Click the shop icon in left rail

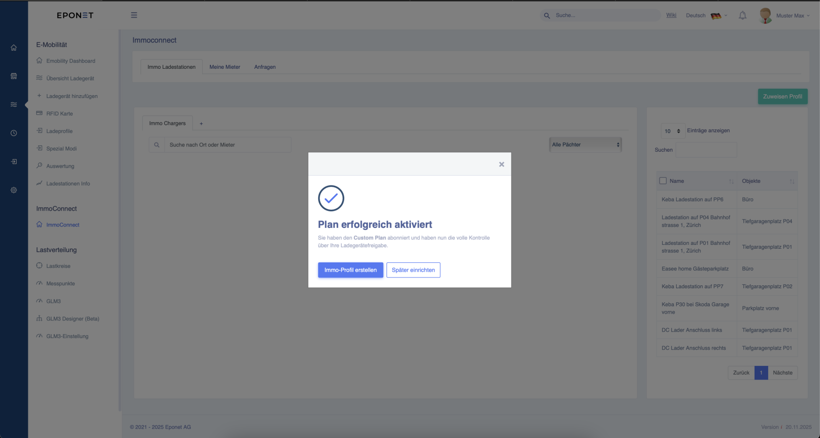tap(14, 76)
